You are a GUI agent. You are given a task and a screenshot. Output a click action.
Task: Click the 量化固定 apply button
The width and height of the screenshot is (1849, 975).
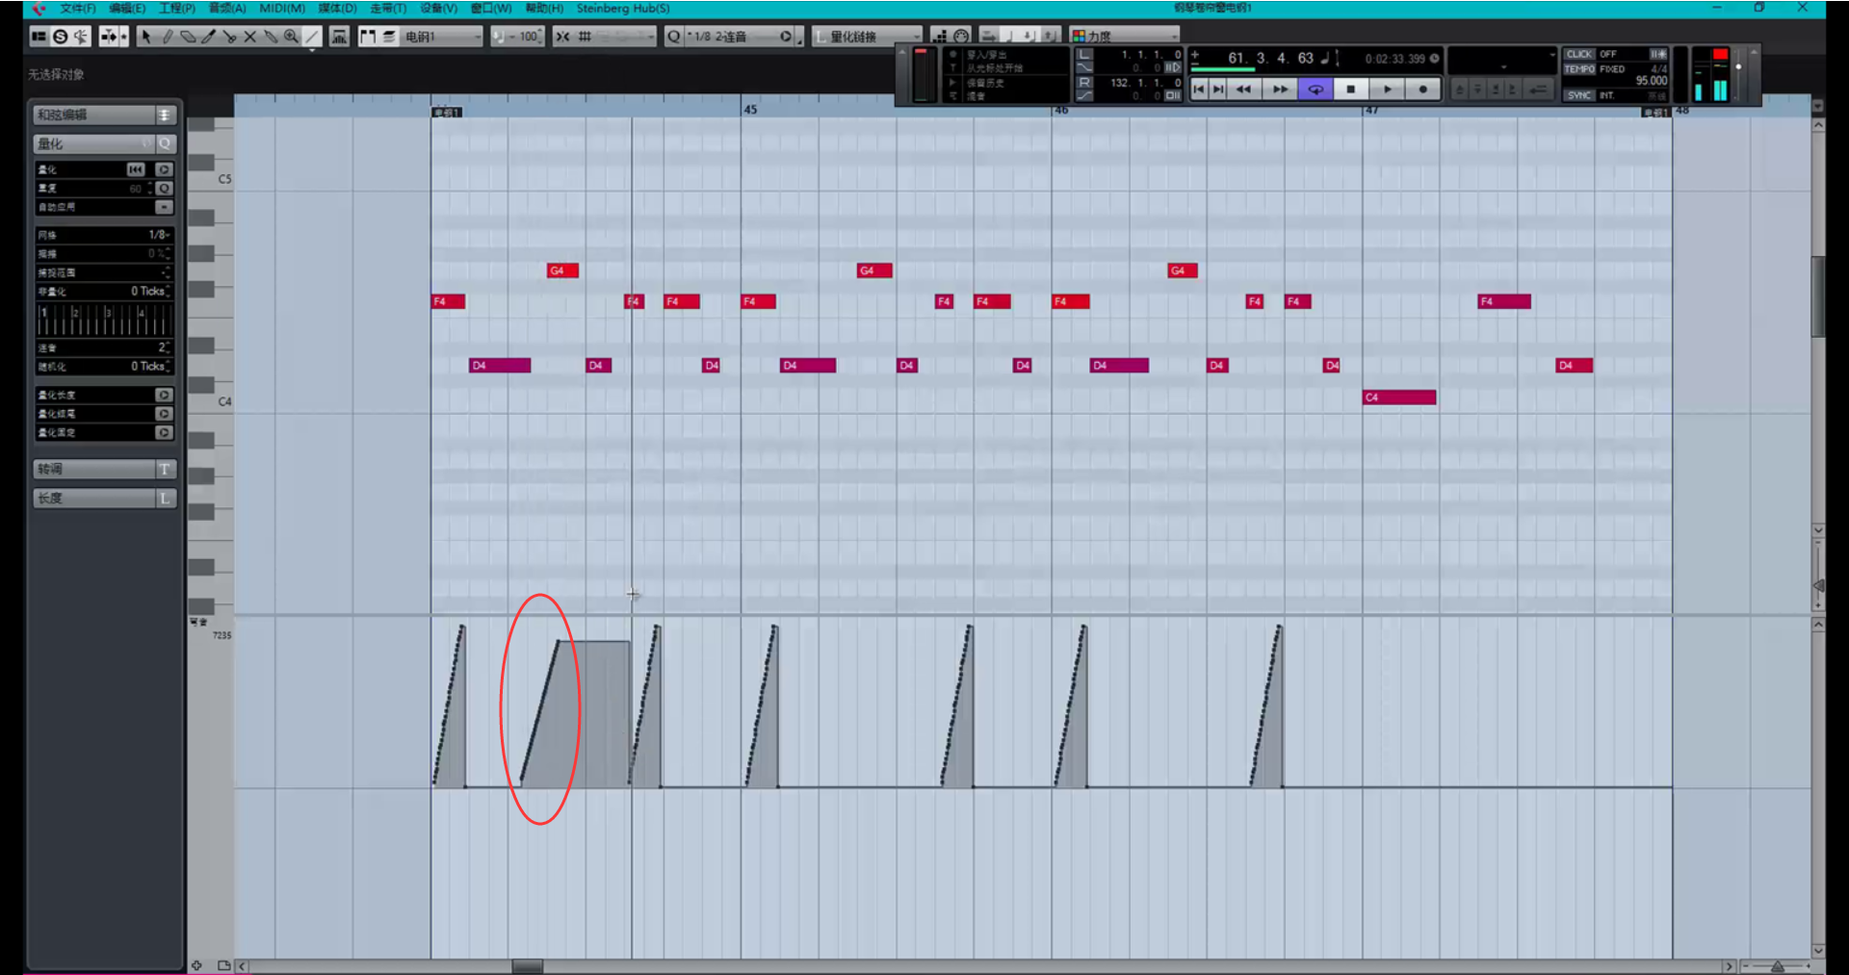(x=164, y=433)
